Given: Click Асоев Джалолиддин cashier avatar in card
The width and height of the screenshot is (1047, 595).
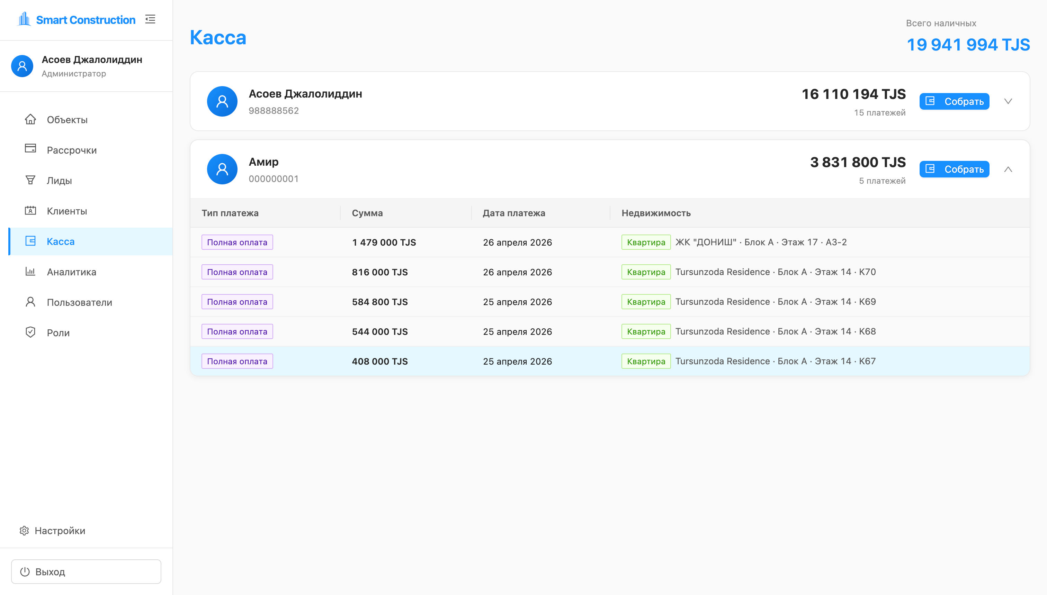Looking at the screenshot, I should pyautogui.click(x=222, y=101).
